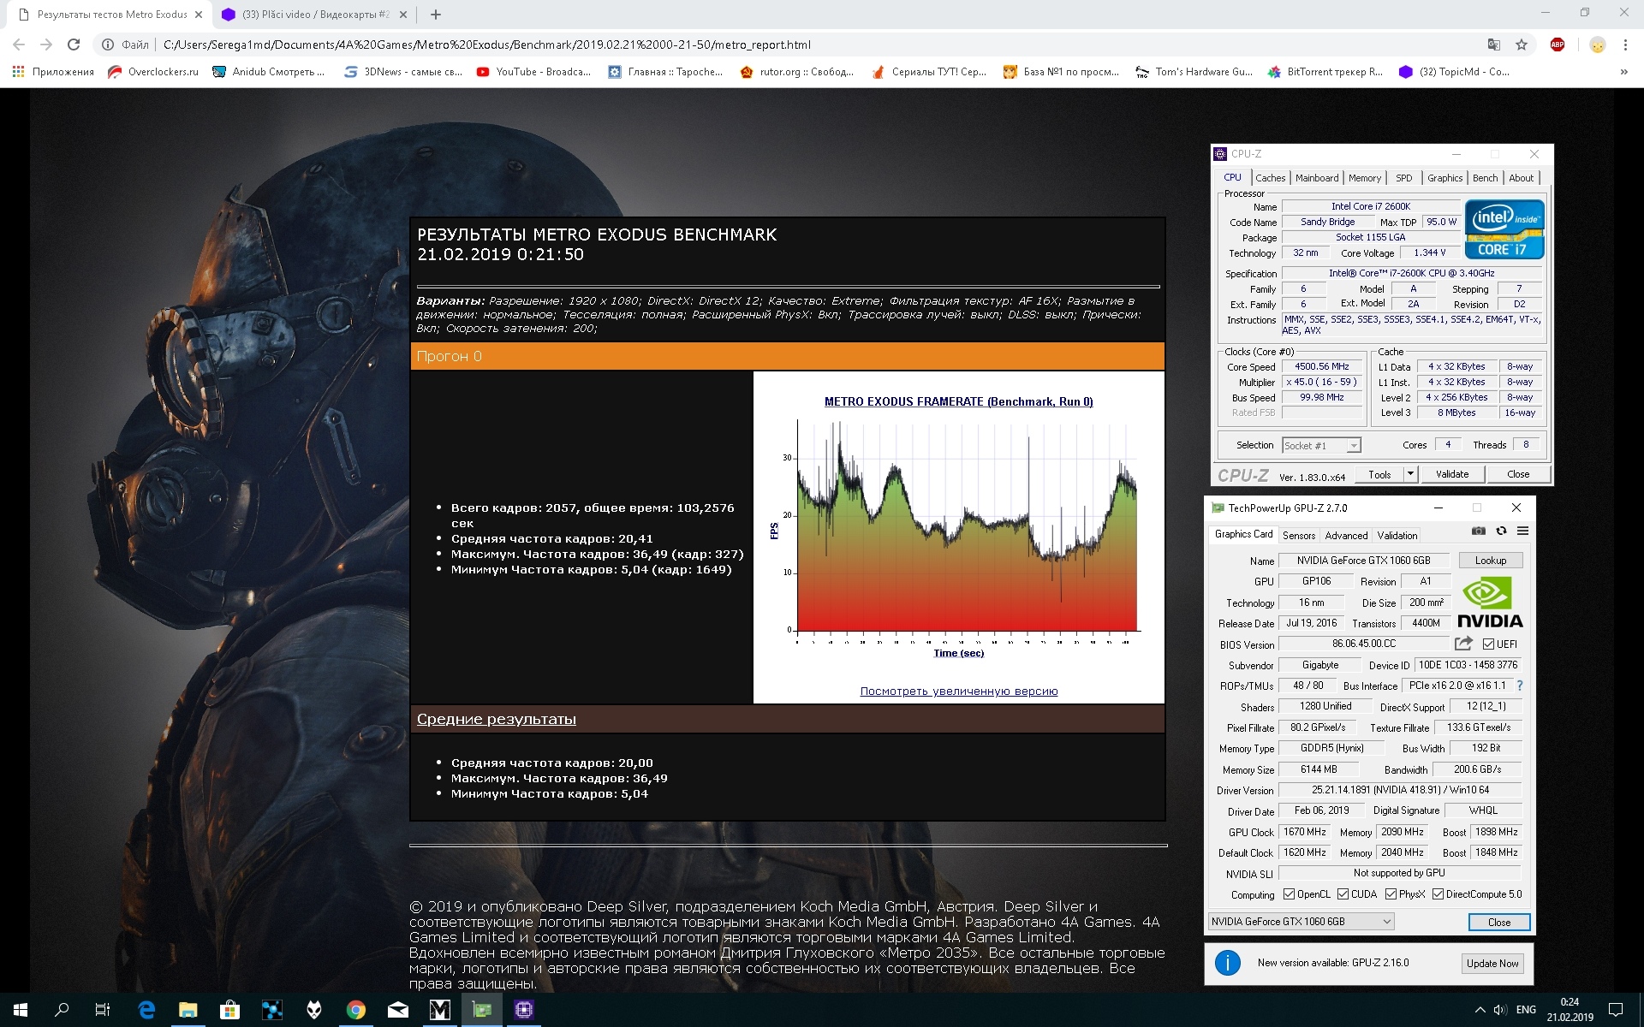Open GPU selection dropdown in GPU-Z
The height and width of the screenshot is (1027, 1644).
coord(1301,922)
